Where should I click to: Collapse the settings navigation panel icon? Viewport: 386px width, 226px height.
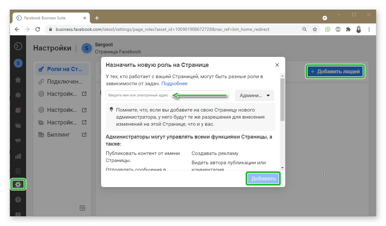coord(82,208)
